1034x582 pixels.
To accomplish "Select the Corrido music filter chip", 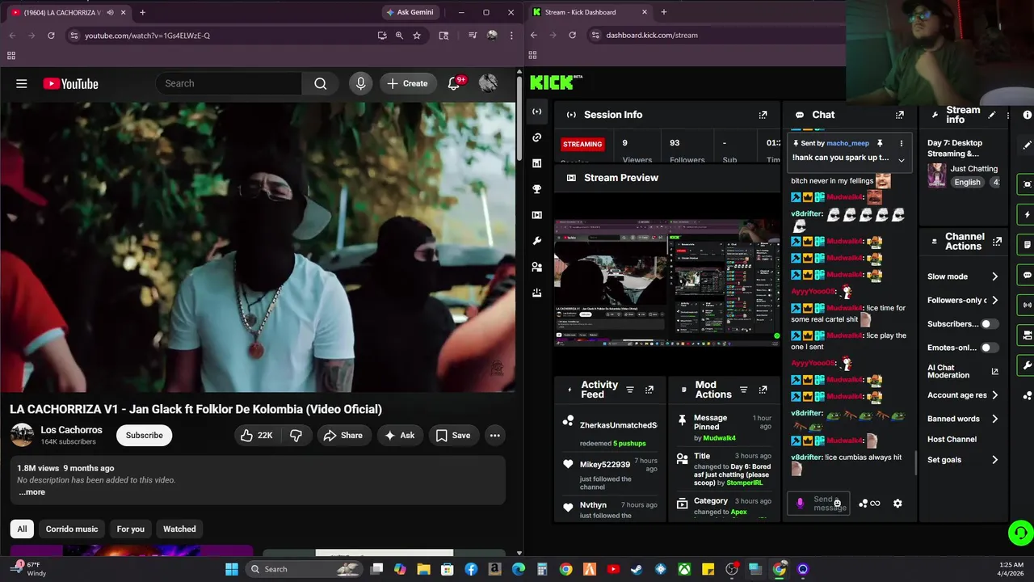I will click(x=72, y=529).
